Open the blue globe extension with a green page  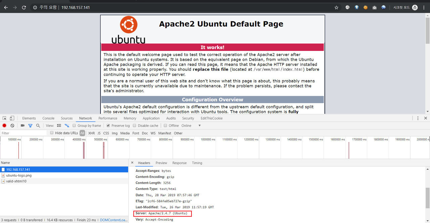click(356, 7)
